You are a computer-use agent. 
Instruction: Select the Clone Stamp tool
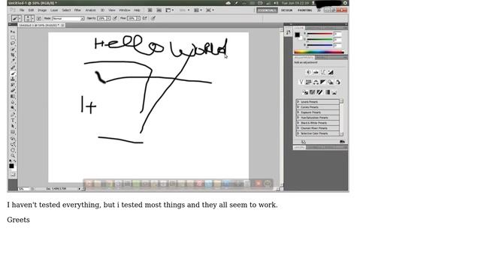click(13, 79)
